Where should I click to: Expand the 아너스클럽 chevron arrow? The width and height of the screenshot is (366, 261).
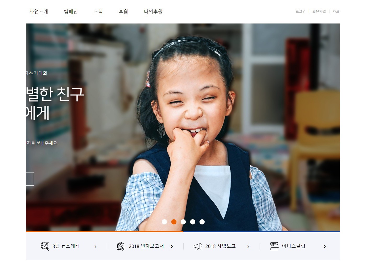325,246
